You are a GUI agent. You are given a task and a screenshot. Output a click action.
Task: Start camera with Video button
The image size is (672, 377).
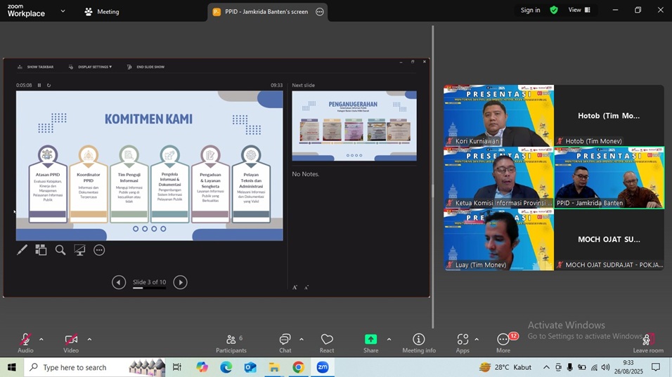(x=71, y=343)
